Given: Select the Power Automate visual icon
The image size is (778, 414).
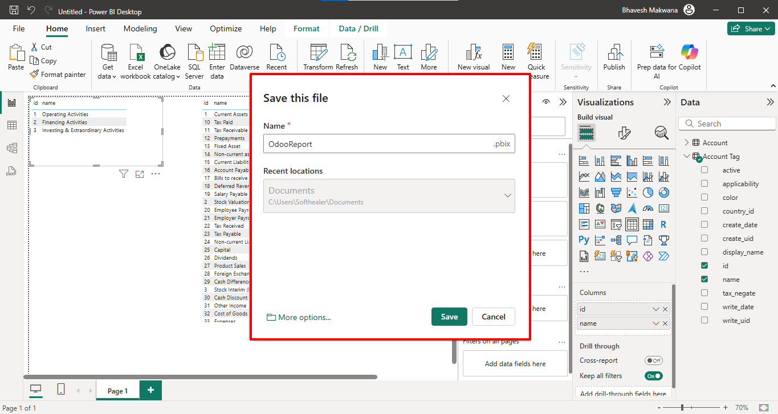Looking at the screenshot, I should pos(663,256).
